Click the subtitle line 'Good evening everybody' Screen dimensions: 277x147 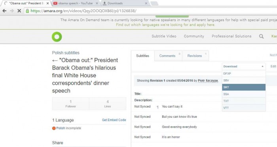coord(179,127)
